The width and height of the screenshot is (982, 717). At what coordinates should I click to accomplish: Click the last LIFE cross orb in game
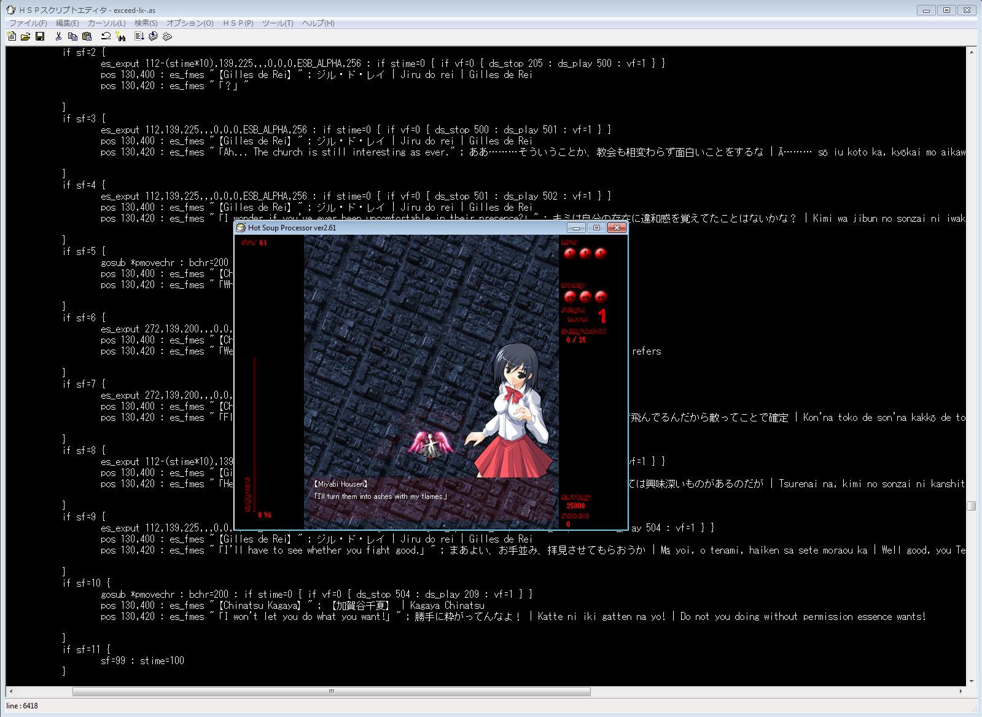click(601, 253)
